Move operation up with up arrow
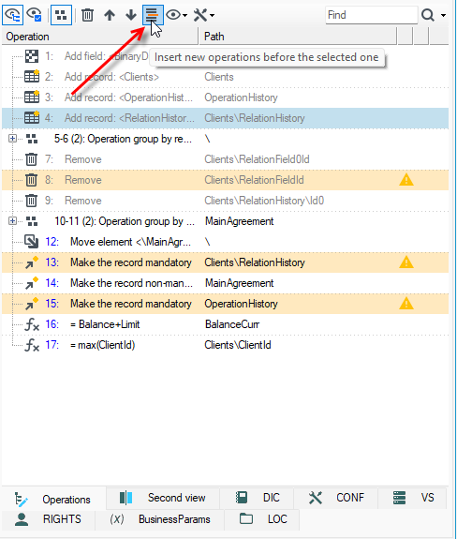The height and width of the screenshot is (539, 457). 110,15
